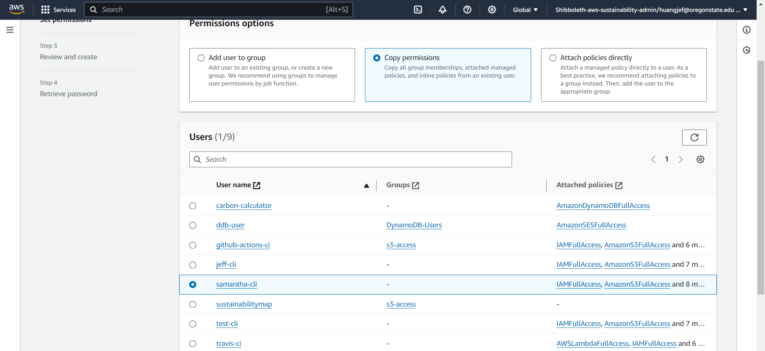Open the s3-access group for sustainabilitymap
The image size is (765, 351).
click(401, 304)
